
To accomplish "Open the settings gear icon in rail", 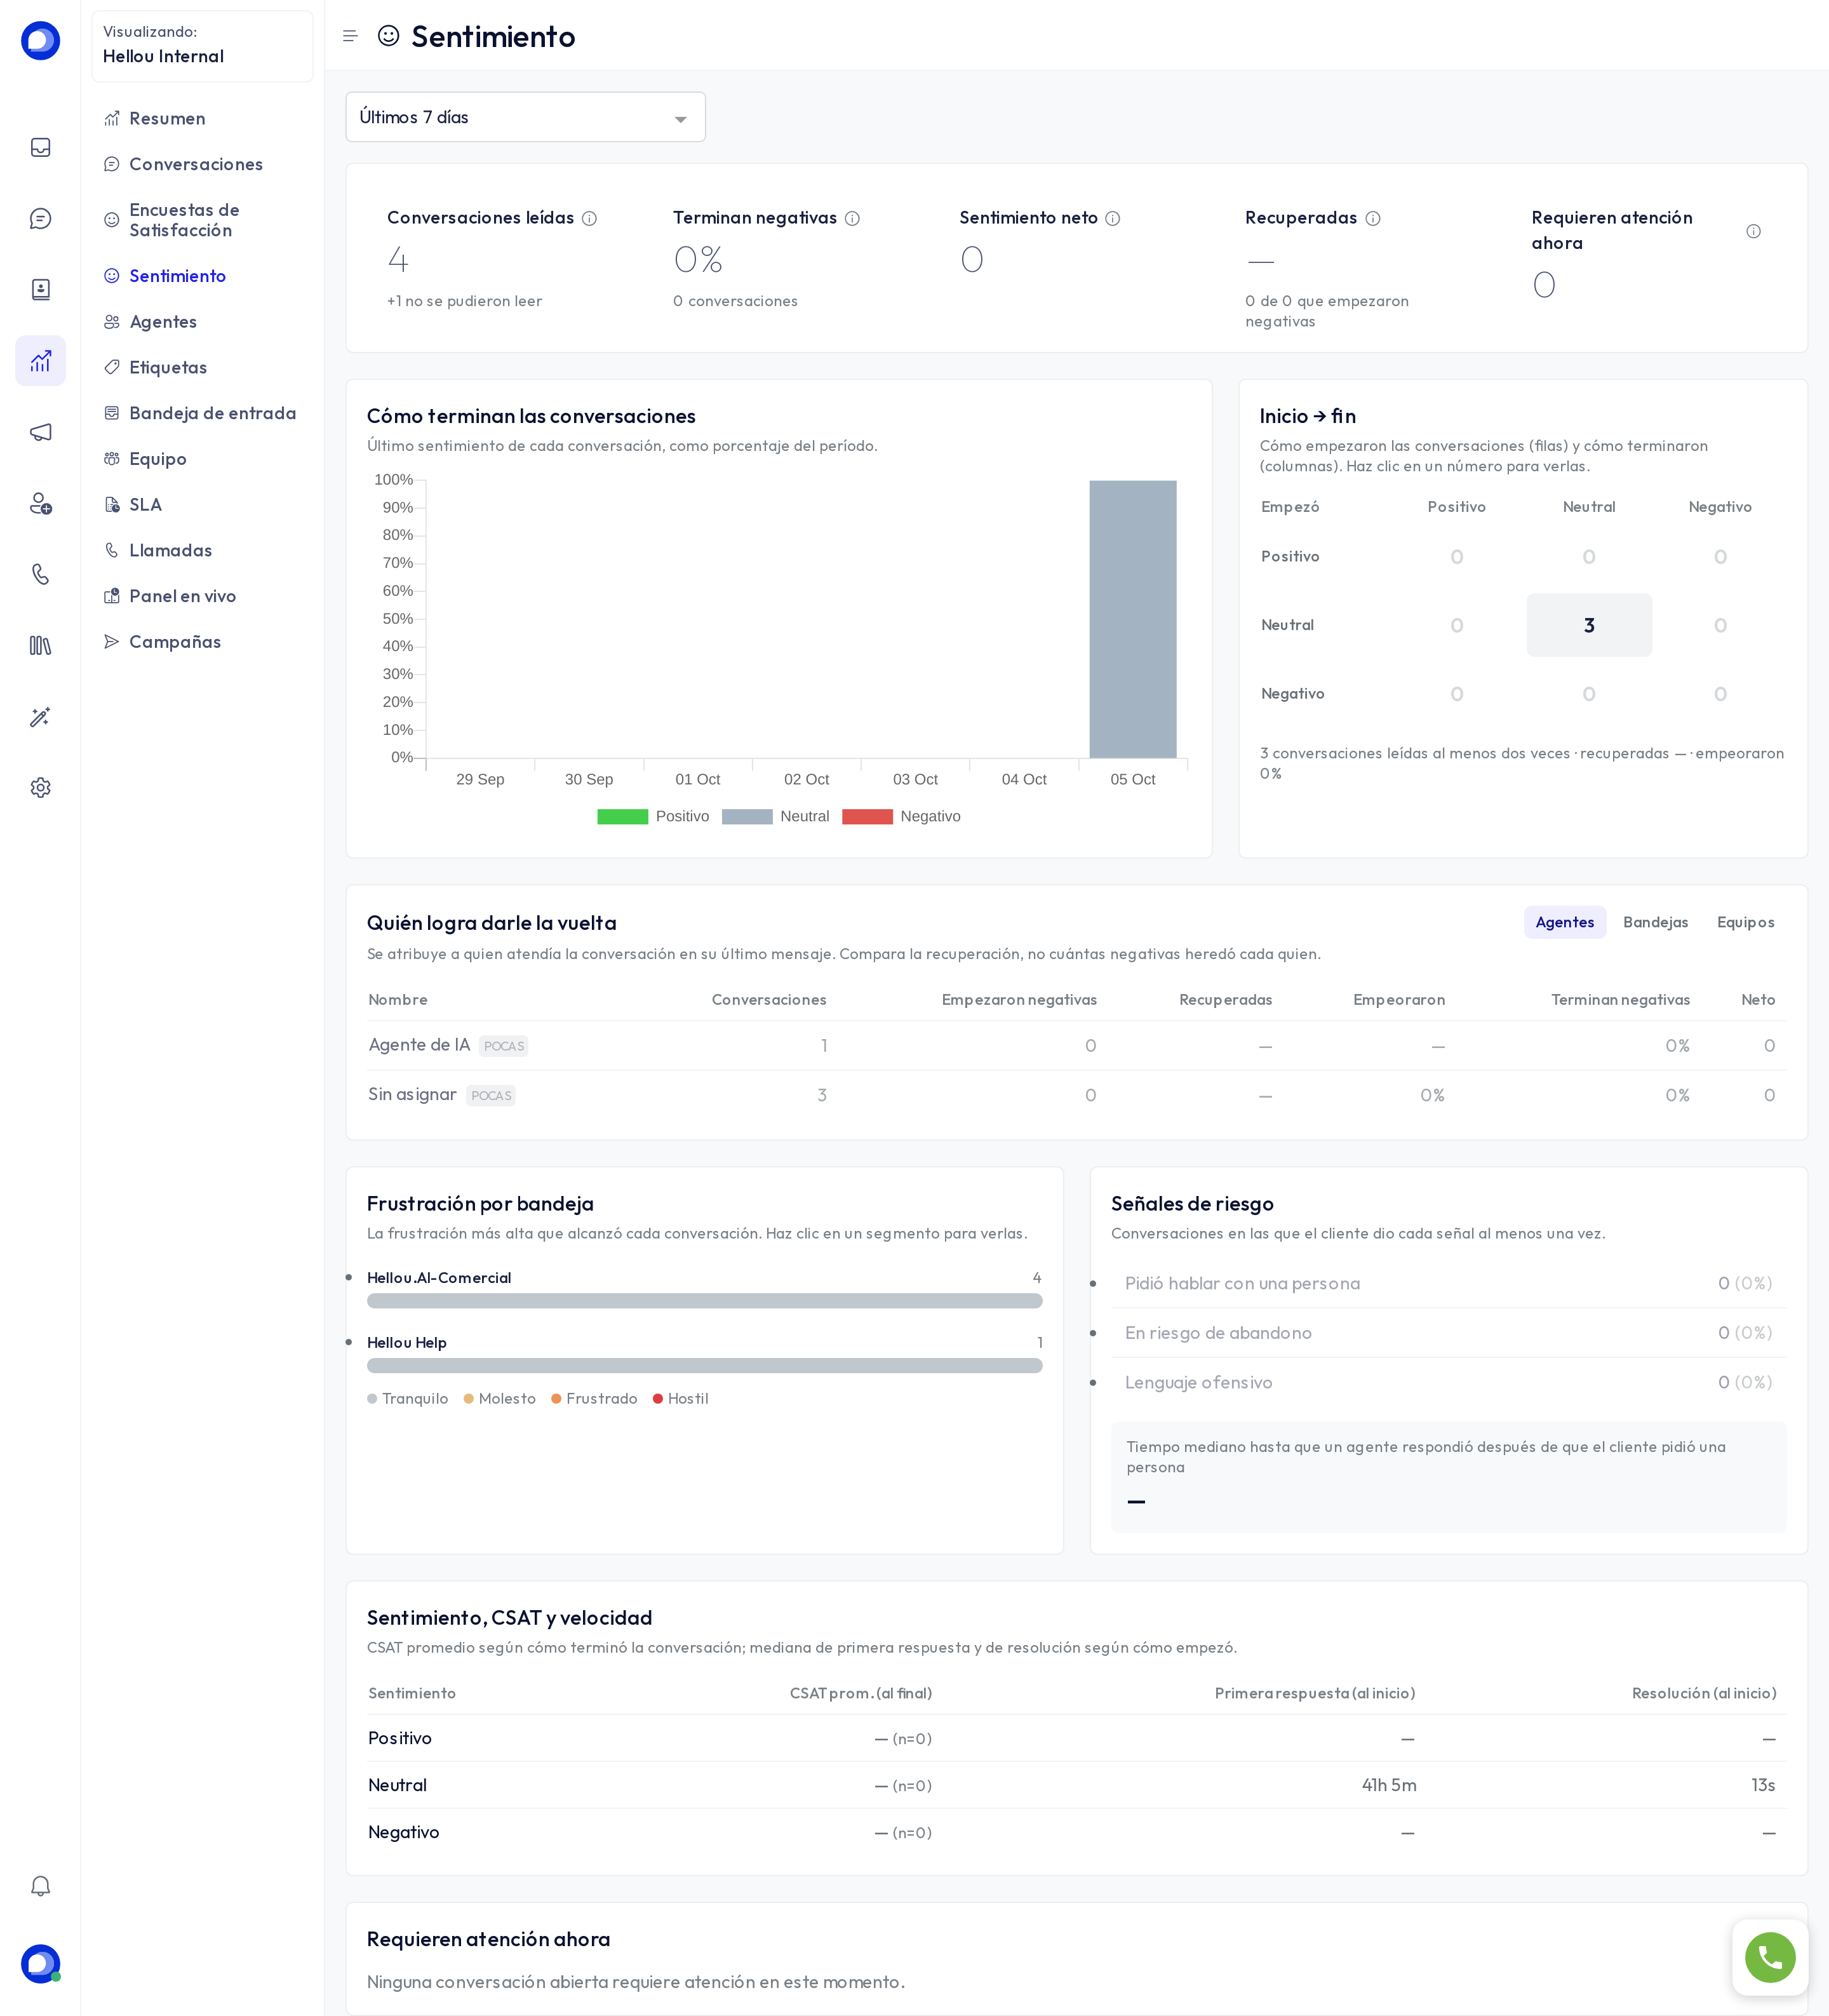I will click(40, 788).
